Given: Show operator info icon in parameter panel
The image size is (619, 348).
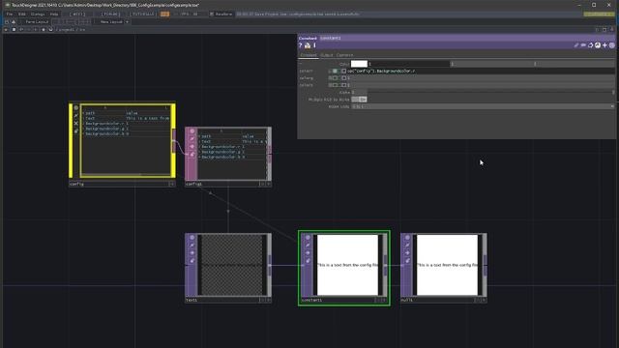Looking at the screenshot, I should [x=314, y=45].
